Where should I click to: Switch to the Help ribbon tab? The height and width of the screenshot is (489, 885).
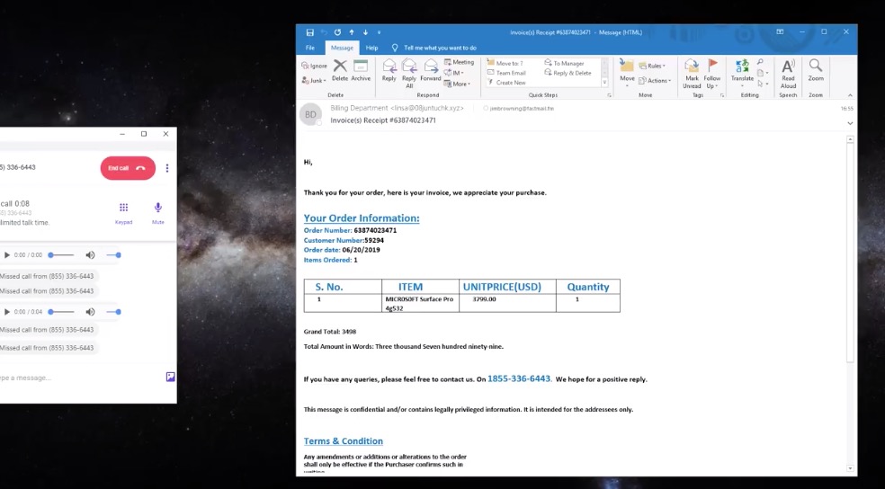coord(371,48)
